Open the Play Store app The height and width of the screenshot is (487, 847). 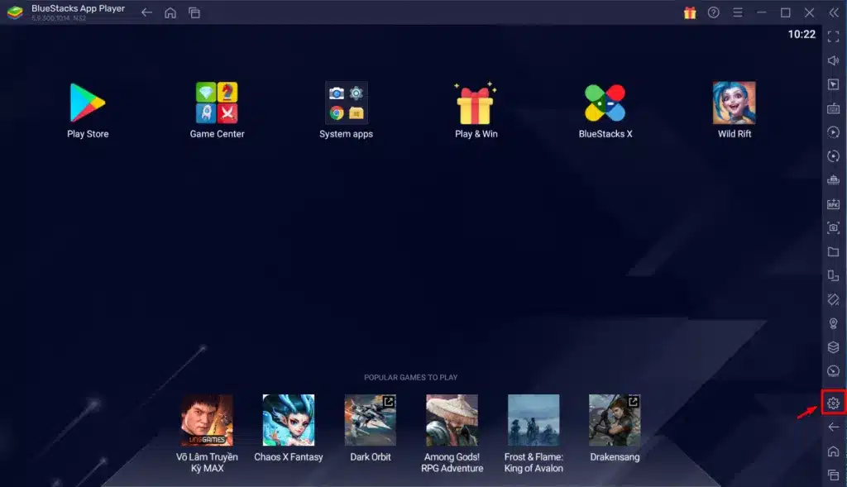(x=88, y=102)
